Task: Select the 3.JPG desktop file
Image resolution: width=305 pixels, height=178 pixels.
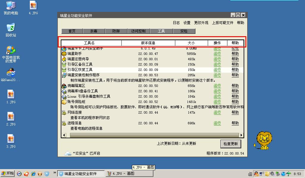Action: (11, 141)
